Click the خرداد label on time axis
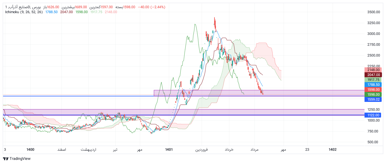This screenshot has height=164, width=386. (x=229, y=149)
